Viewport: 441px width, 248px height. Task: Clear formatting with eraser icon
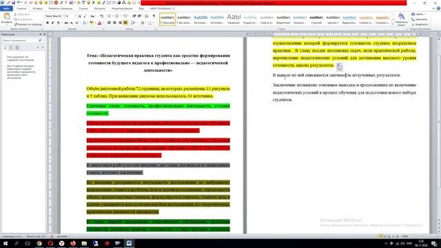pyautogui.click(x=101, y=17)
